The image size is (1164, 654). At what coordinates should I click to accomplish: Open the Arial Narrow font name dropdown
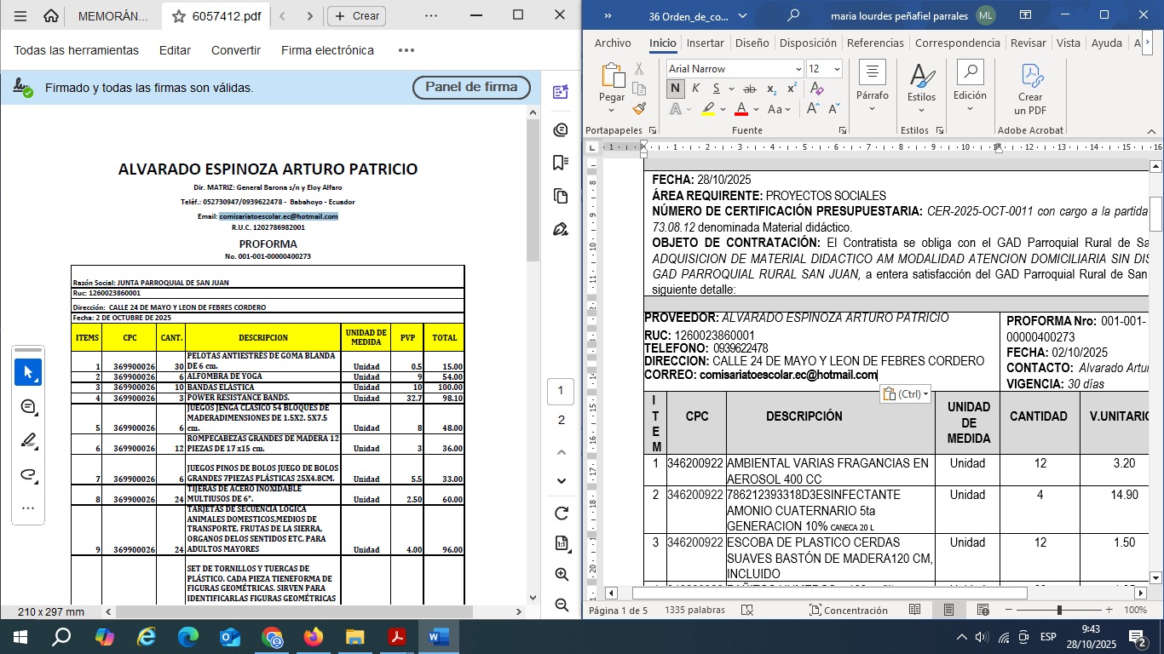(798, 69)
